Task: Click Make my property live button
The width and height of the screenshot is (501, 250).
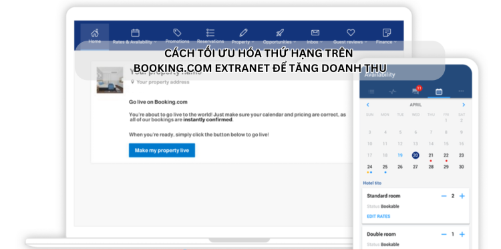Action: click(162, 150)
